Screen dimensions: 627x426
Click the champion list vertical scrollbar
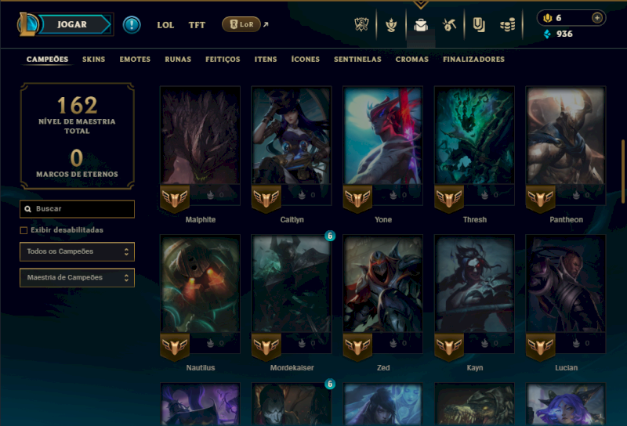622,171
